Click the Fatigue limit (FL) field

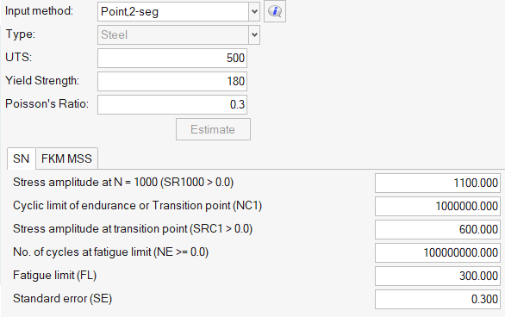(438, 276)
